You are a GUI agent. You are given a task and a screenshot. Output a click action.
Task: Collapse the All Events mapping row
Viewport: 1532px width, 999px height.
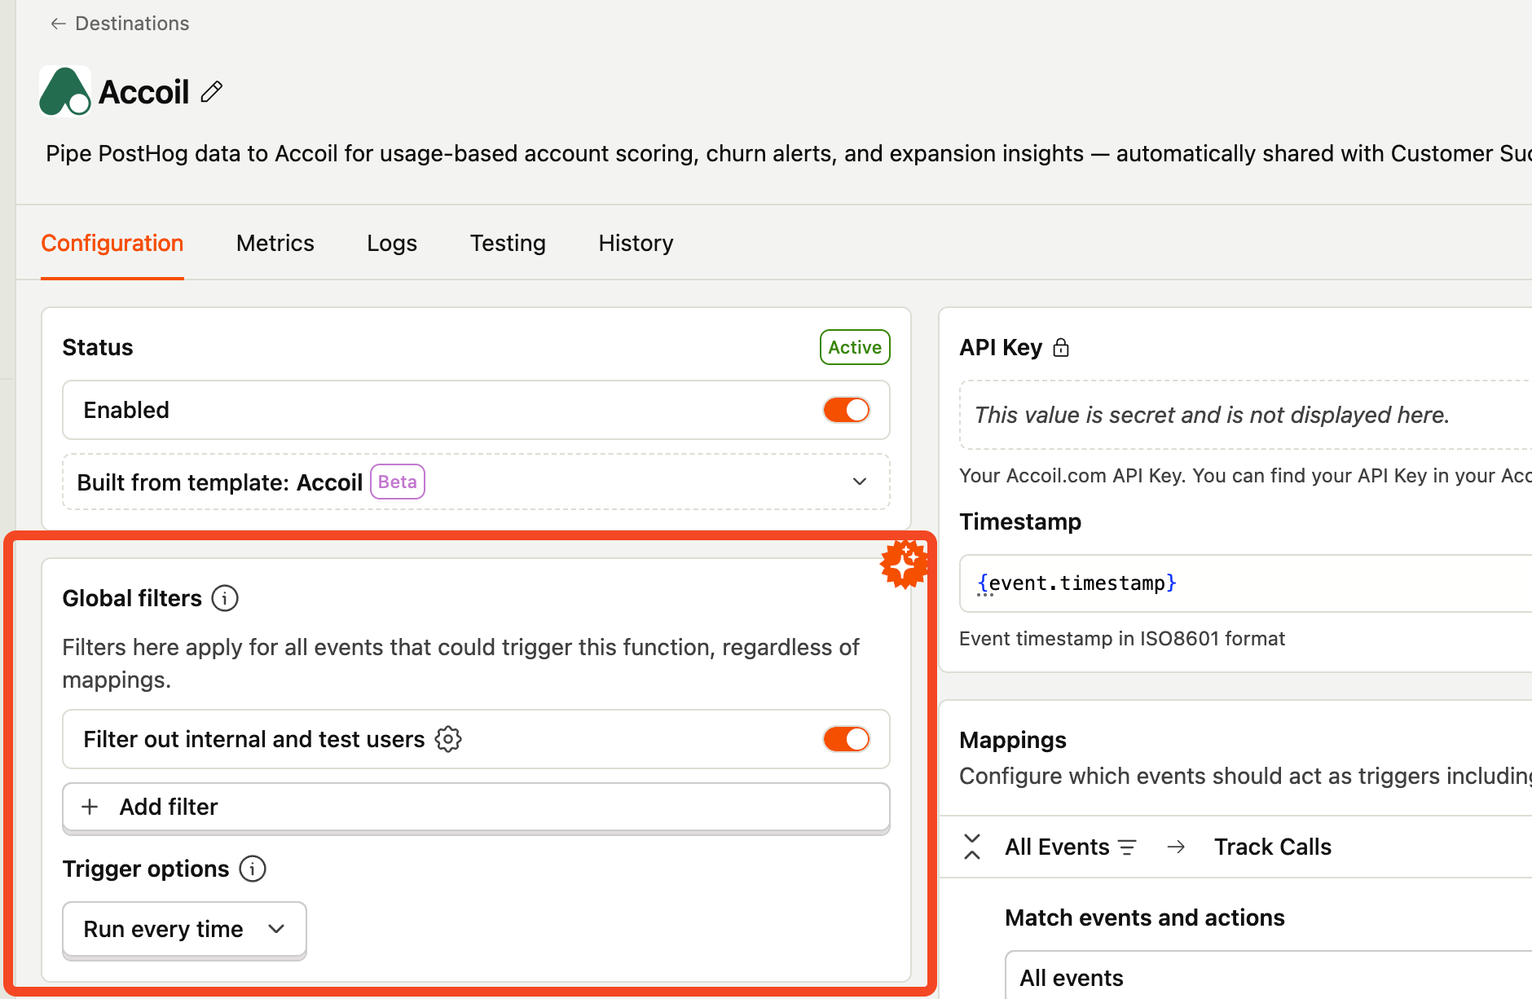tap(972, 847)
